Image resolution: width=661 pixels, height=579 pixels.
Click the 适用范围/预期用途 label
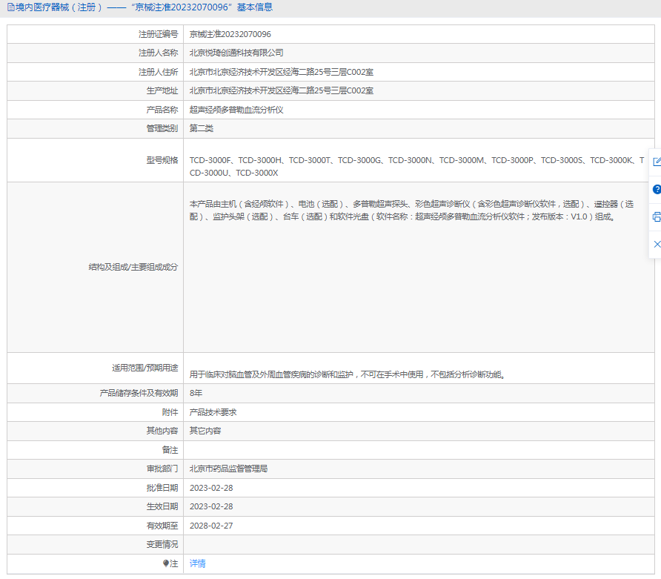tap(145, 368)
